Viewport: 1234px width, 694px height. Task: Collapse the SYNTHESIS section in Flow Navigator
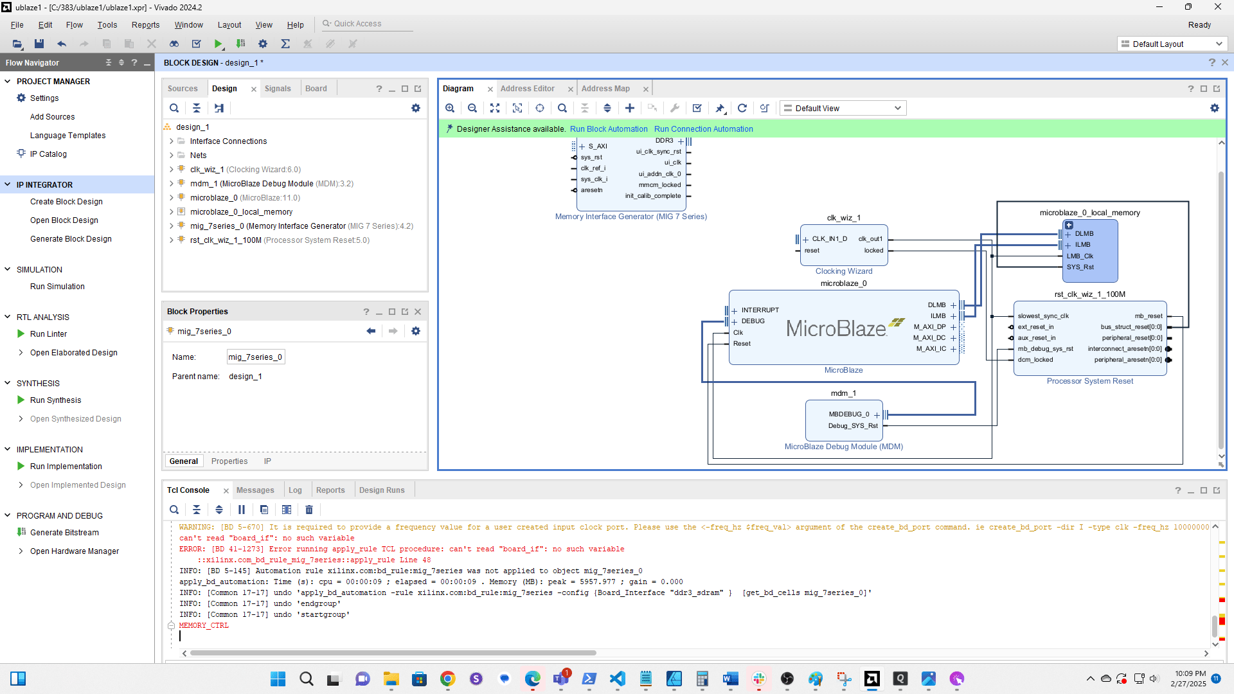click(8, 383)
